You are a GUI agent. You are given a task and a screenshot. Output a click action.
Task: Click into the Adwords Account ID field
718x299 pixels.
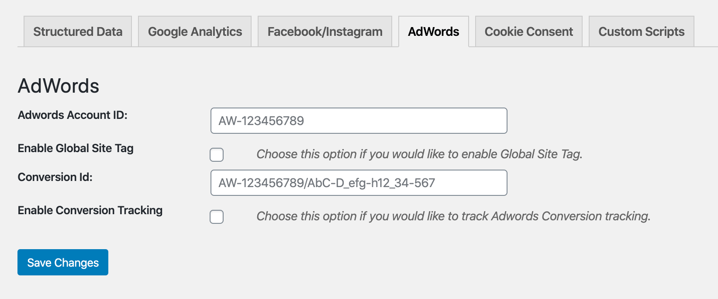(x=359, y=121)
